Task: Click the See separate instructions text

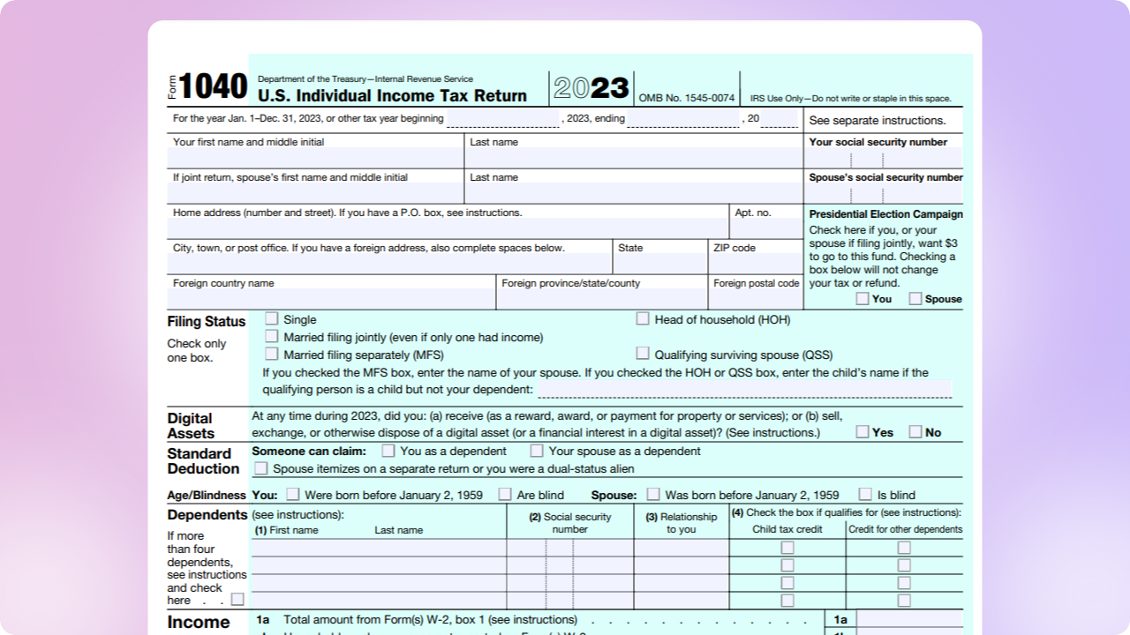Action: (x=878, y=121)
